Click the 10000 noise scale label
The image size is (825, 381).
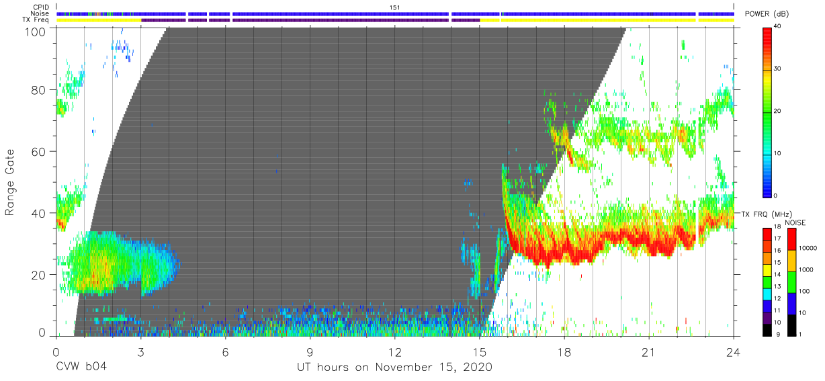809,248
